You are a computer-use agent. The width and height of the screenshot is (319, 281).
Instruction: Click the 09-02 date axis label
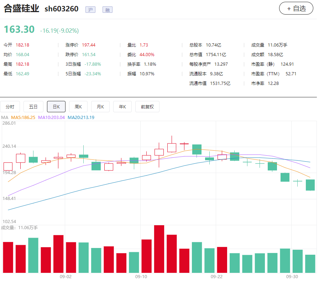tap(66, 276)
